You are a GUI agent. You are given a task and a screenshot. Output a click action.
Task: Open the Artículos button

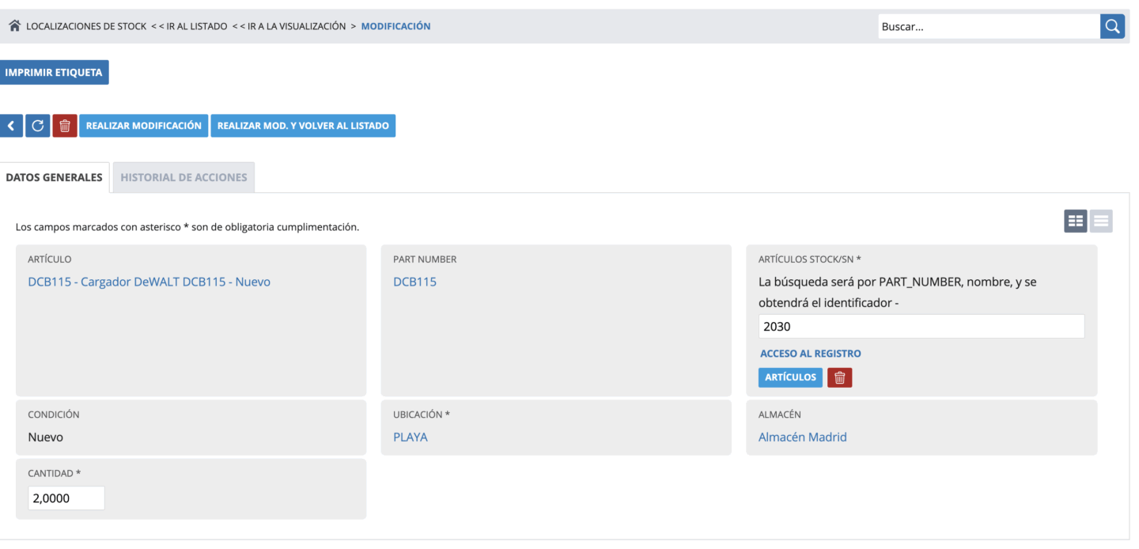(790, 378)
